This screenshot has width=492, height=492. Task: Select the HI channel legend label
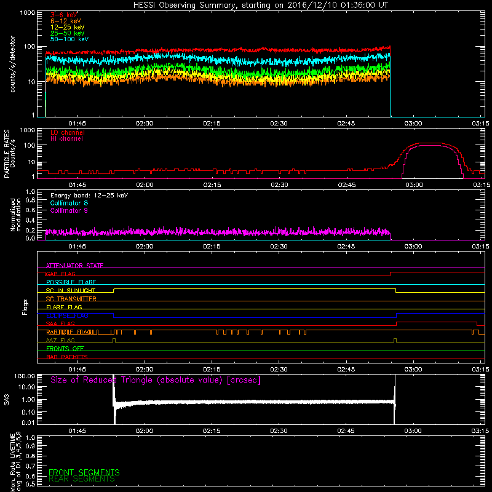click(x=67, y=139)
